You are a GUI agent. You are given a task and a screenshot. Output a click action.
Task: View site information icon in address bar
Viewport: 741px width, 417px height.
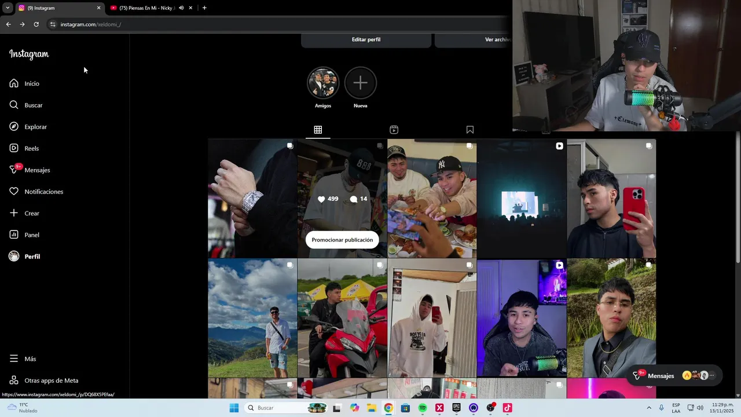(53, 24)
